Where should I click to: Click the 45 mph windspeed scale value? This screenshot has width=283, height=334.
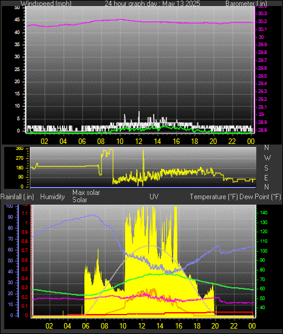(x=17, y=20)
